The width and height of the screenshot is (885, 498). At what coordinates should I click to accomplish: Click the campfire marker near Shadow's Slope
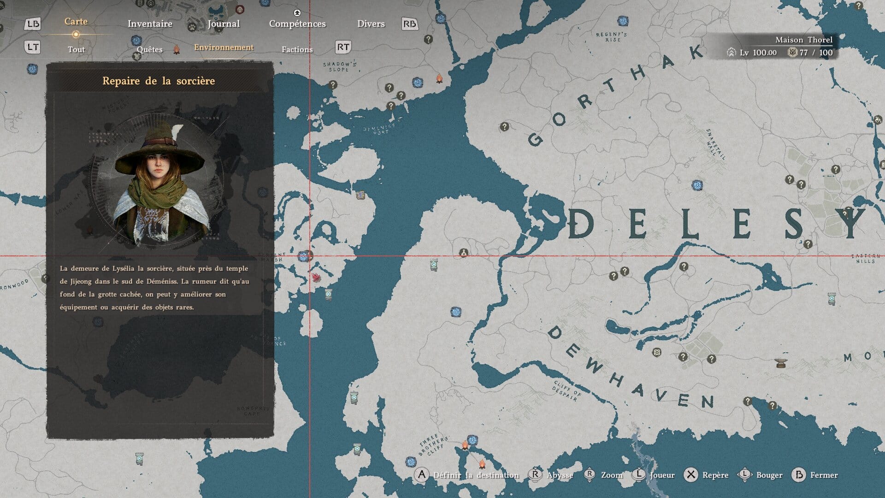click(x=439, y=79)
